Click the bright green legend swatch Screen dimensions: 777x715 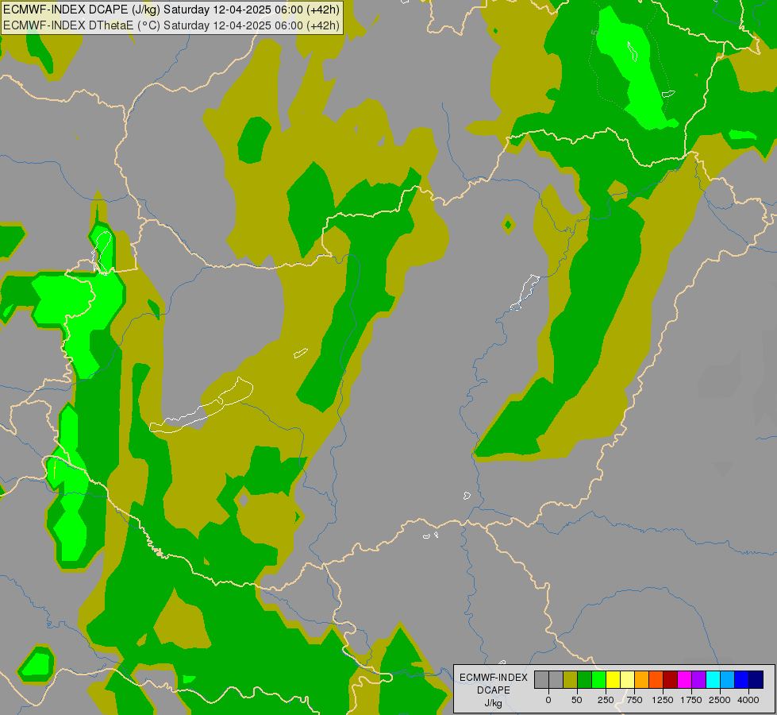pyautogui.click(x=598, y=679)
